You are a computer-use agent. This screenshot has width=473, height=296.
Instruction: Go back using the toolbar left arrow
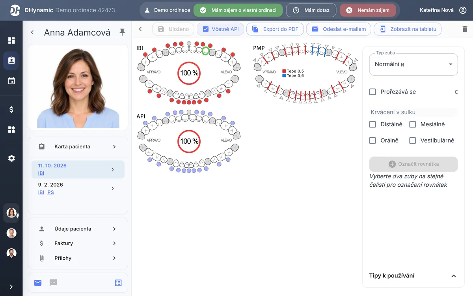click(140, 29)
